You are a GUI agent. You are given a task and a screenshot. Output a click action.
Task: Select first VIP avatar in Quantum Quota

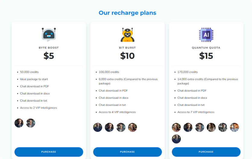176,127
